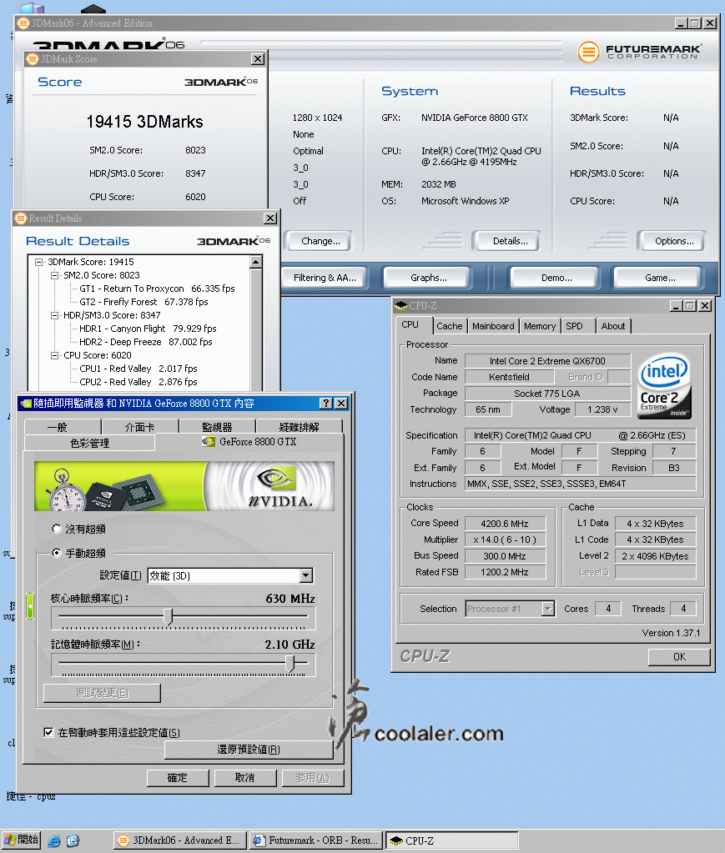Viewport: 725px width, 853px height.
Task: Select CPU1 - Red Valley row
Action: coord(138,369)
